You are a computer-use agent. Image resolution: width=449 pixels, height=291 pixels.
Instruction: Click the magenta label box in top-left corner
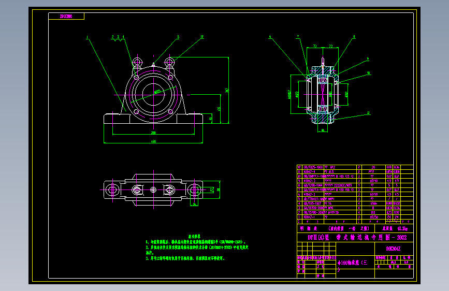(x=66, y=17)
